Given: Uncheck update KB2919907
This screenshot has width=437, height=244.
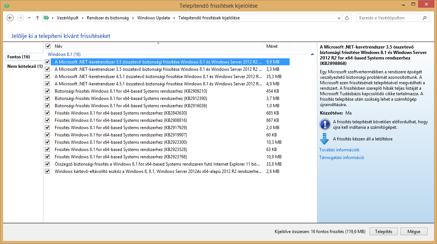Looking at the screenshot, I should tap(47, 135).
